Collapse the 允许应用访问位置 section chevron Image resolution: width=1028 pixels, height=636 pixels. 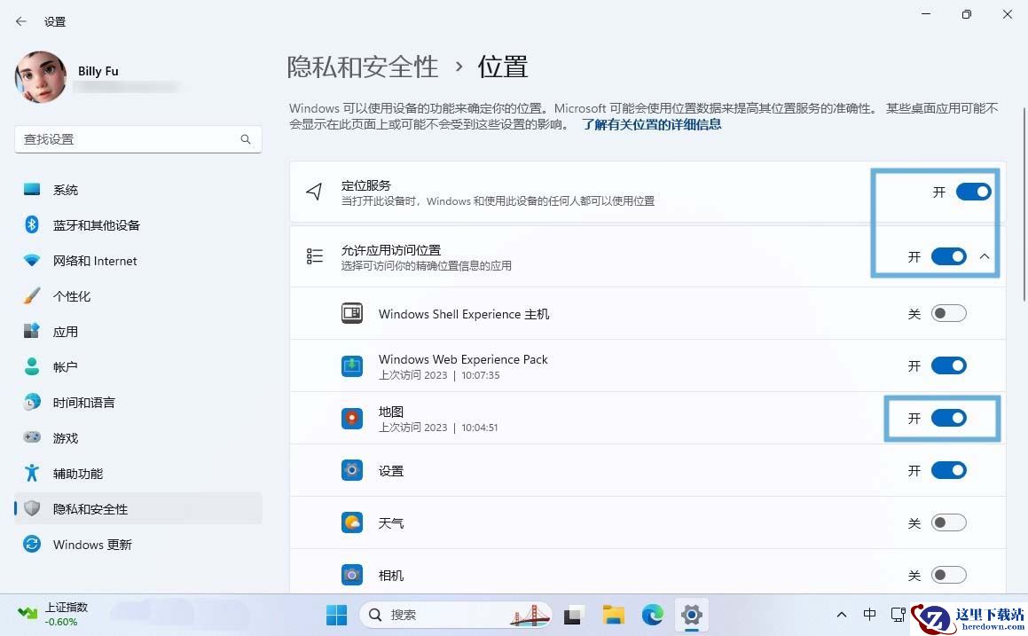point(984,256)
